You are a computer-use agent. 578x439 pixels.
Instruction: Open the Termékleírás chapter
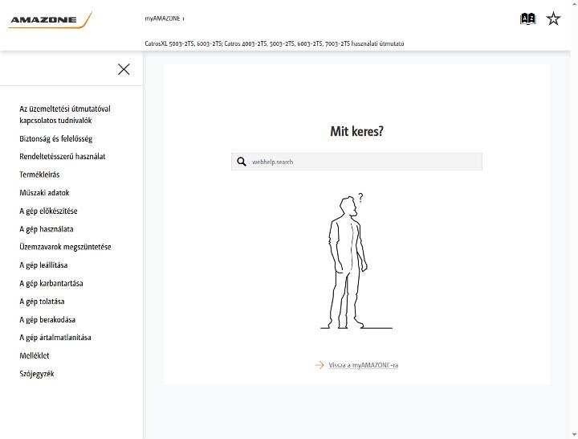39,174
